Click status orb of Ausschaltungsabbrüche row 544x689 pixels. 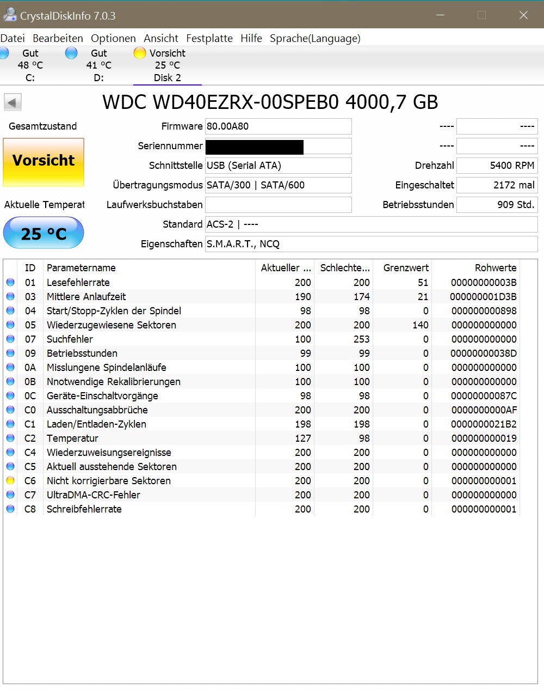(10, 410)
